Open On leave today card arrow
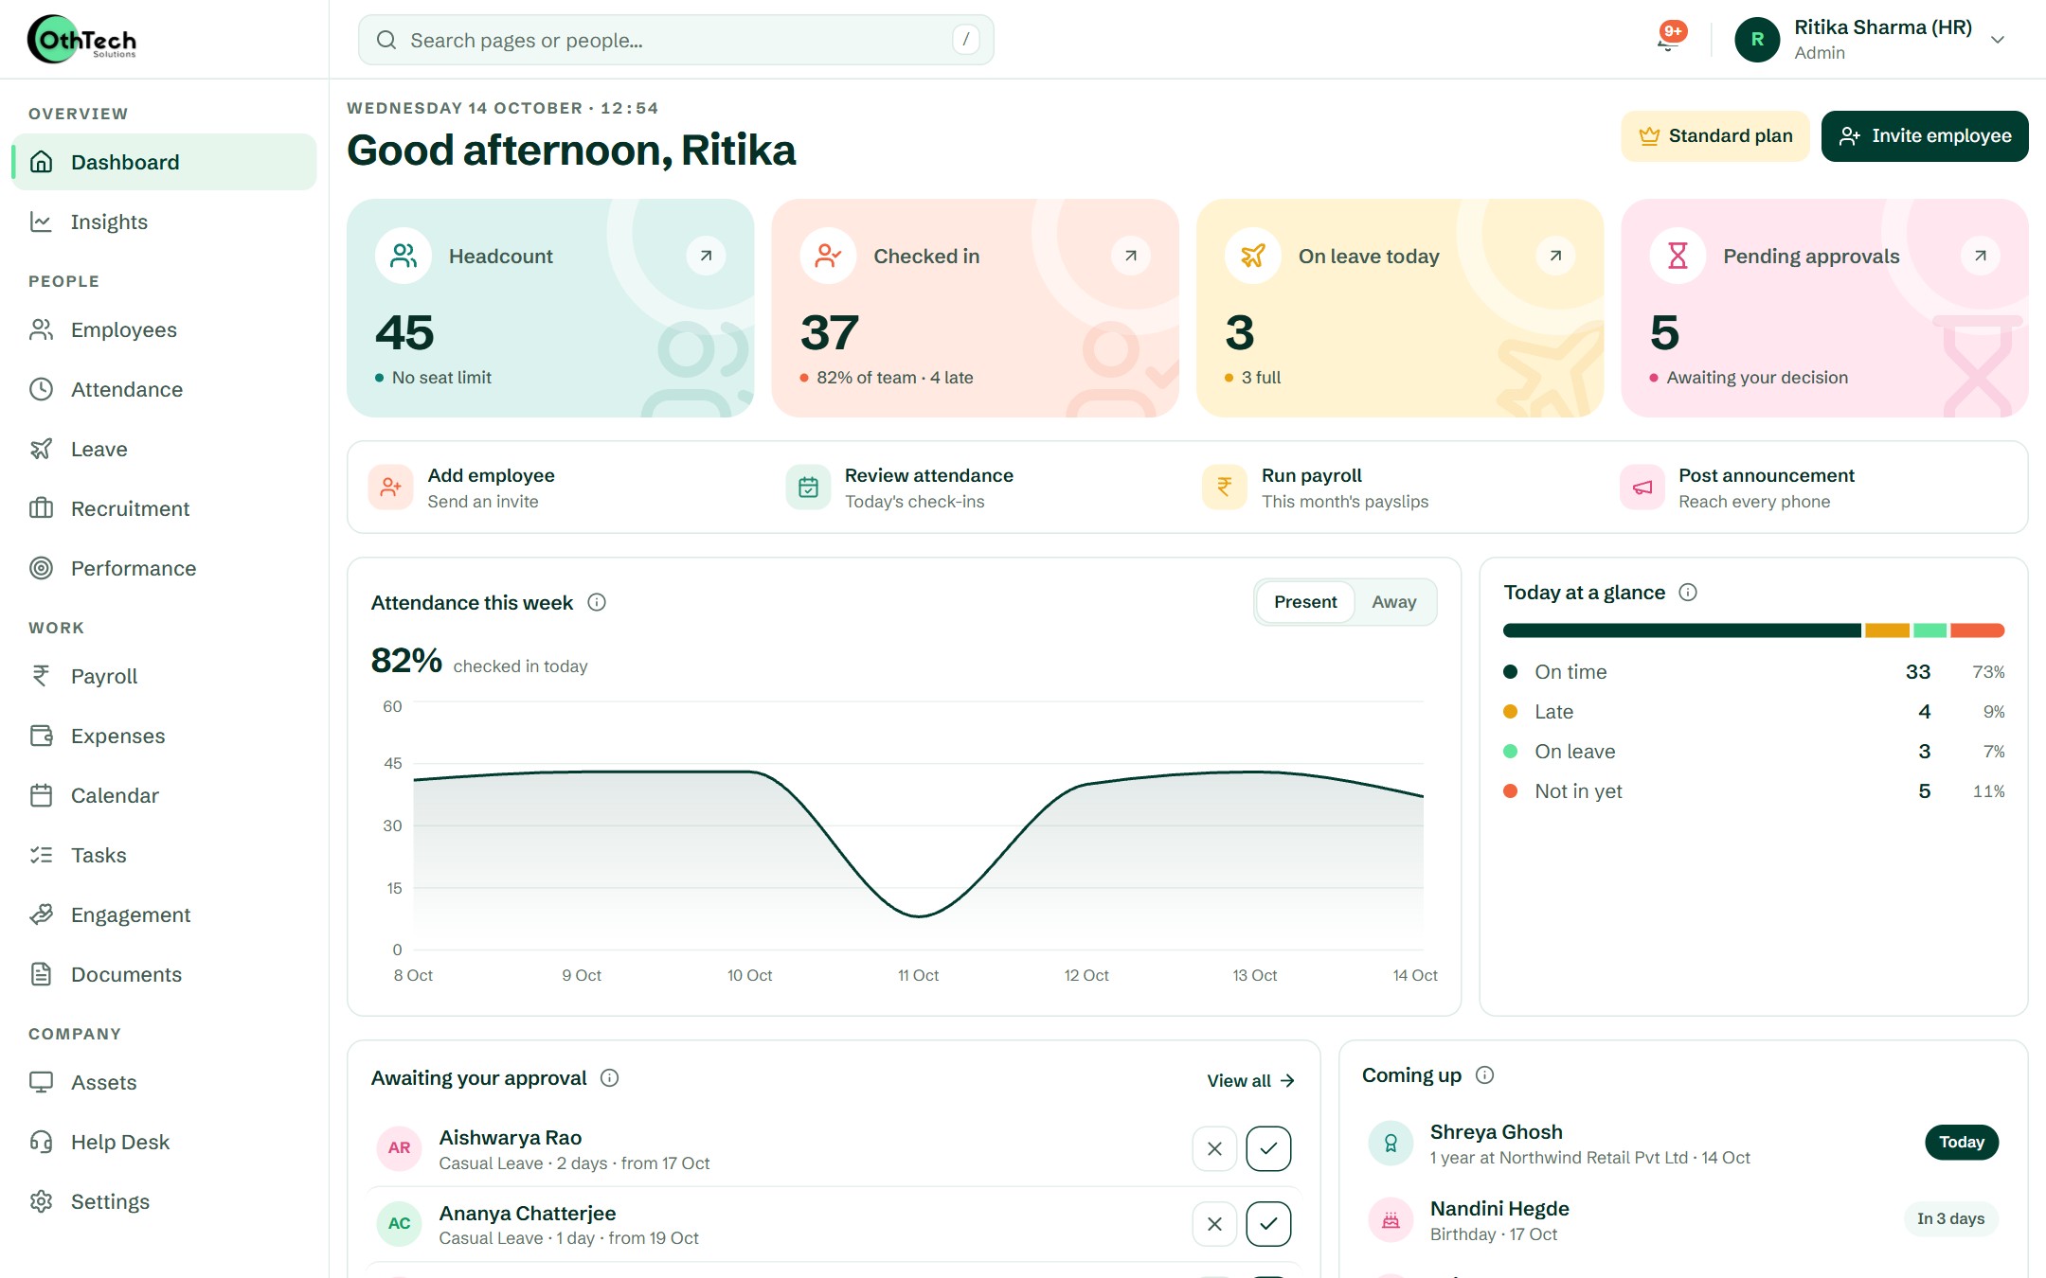Viewport: 2046px width, 1278px height. (1555, 256)
